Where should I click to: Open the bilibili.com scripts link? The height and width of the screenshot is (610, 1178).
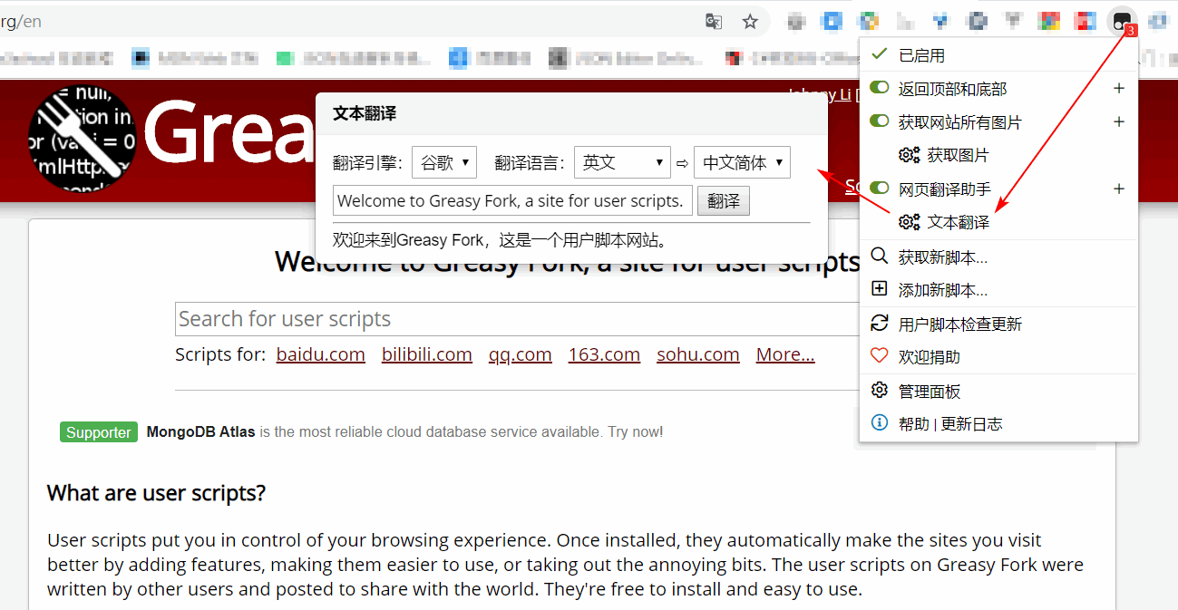click(x=426, y=354)
